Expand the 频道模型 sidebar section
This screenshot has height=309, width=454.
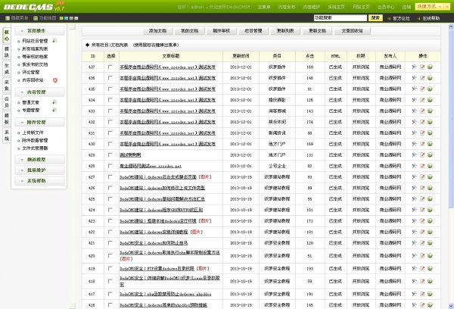pyautogui.click(x=39, y=160)
